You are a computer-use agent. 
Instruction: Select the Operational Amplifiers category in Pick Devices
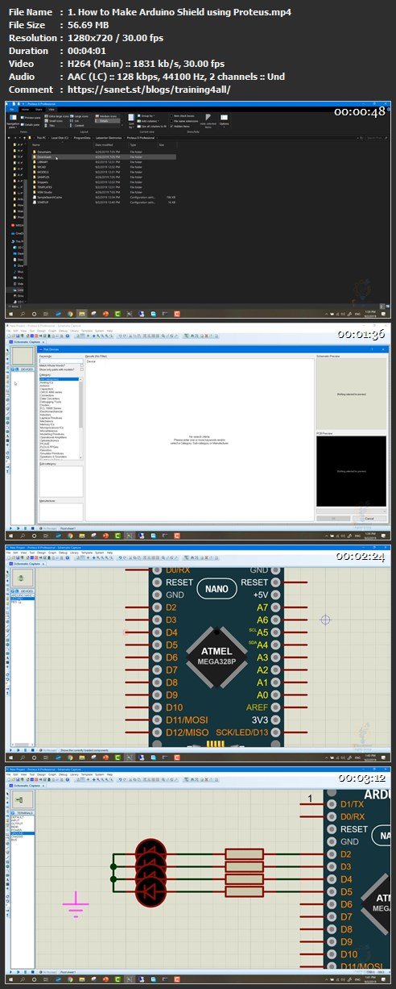pyautogui.click(x=53, y=437)
